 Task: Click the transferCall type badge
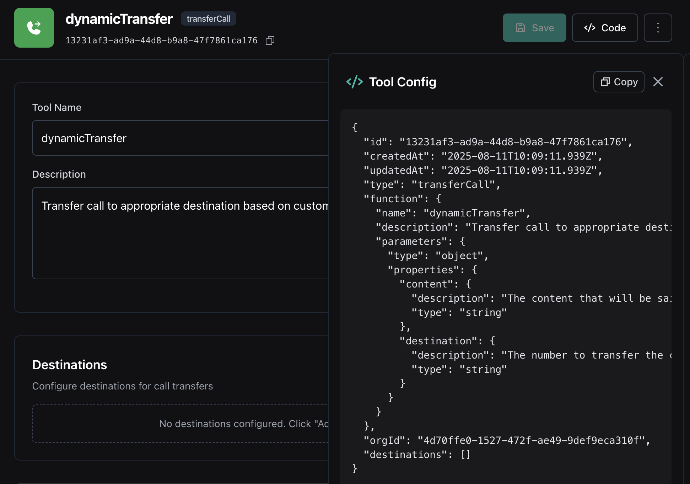(x=209, y=19)
